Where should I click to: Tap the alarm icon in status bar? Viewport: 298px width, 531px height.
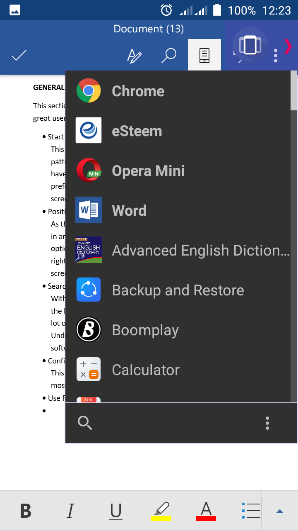166,10
